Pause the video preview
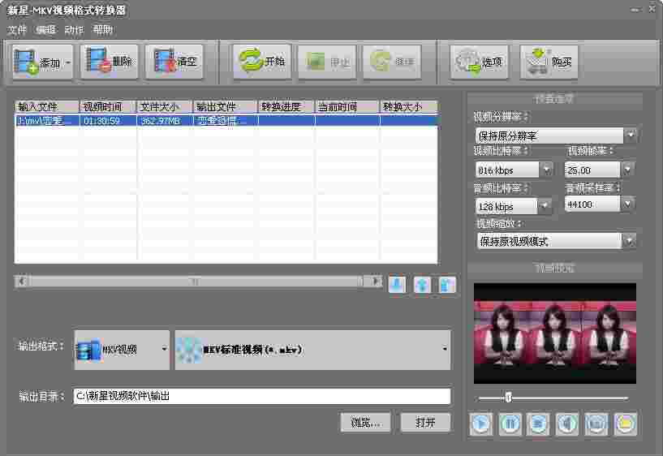This screenshot has height=456, width=663. tap(510, 424)
